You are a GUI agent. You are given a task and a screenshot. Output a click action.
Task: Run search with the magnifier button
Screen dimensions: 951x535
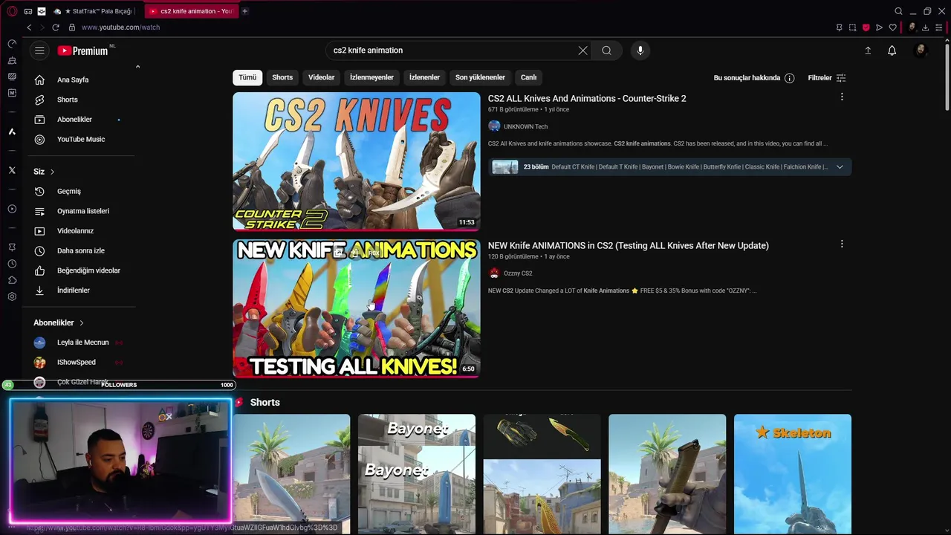606,51
